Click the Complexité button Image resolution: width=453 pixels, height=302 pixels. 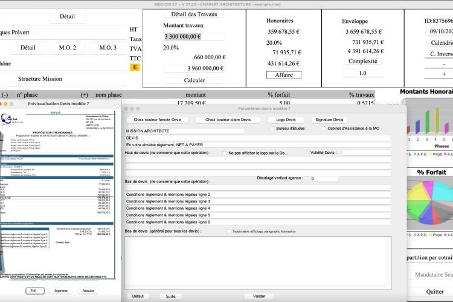pos(362,61)
